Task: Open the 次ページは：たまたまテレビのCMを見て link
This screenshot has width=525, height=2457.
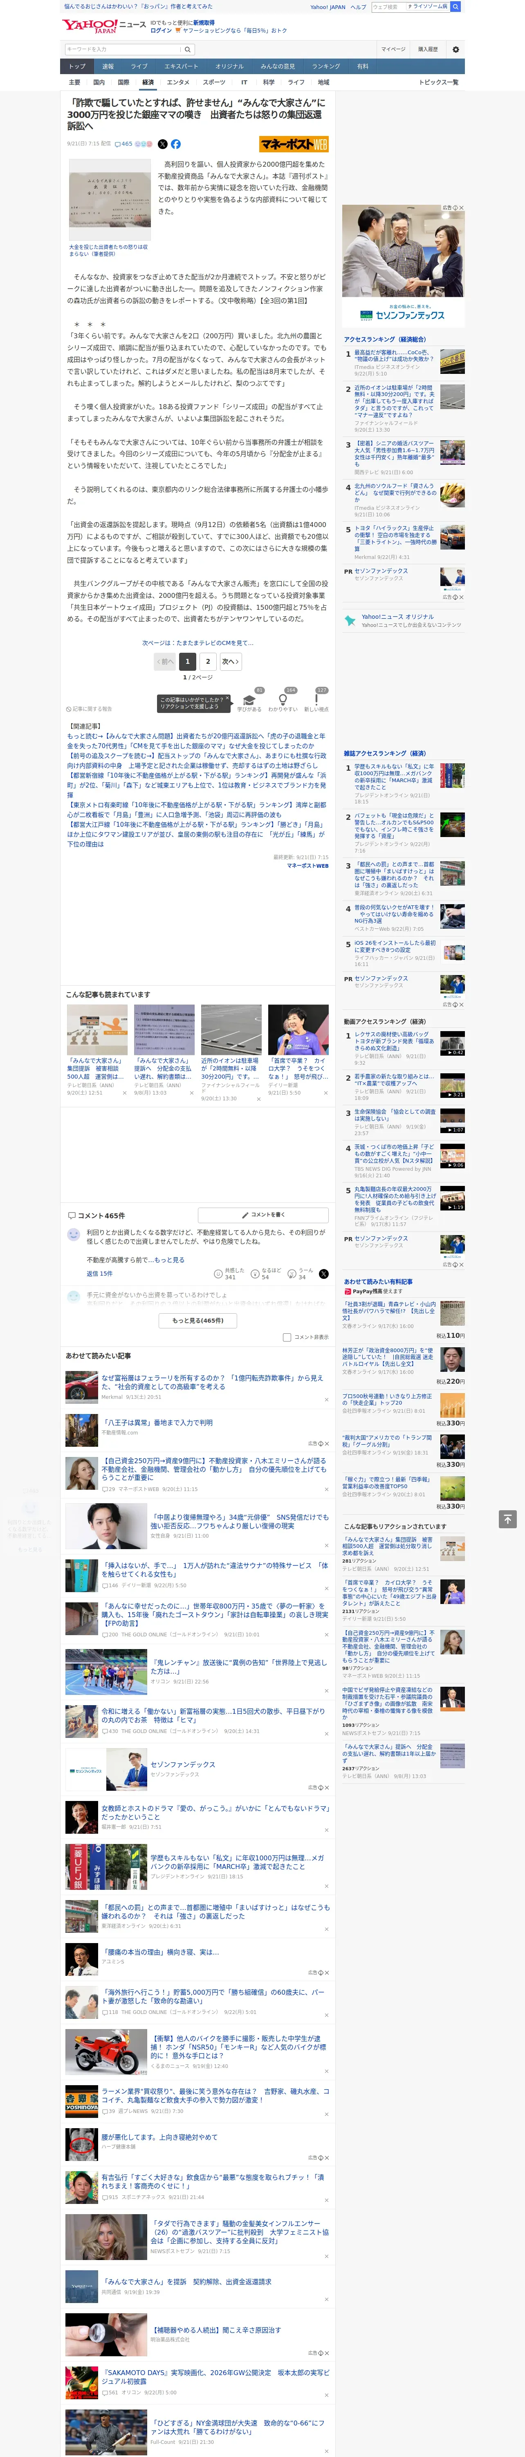Action: point(198,643)
